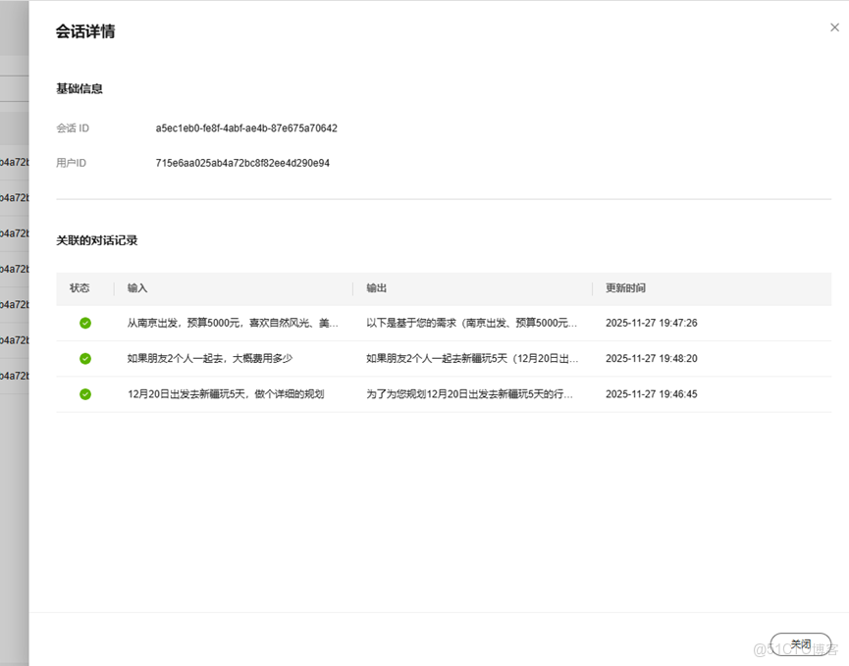Click the 输出 column header
849x666 pixels.
[374, 287]
